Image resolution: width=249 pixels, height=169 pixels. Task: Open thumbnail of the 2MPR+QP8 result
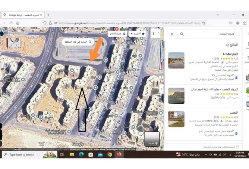click(176, 96)
